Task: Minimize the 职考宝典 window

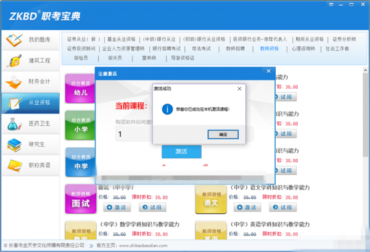Action: 341,4
